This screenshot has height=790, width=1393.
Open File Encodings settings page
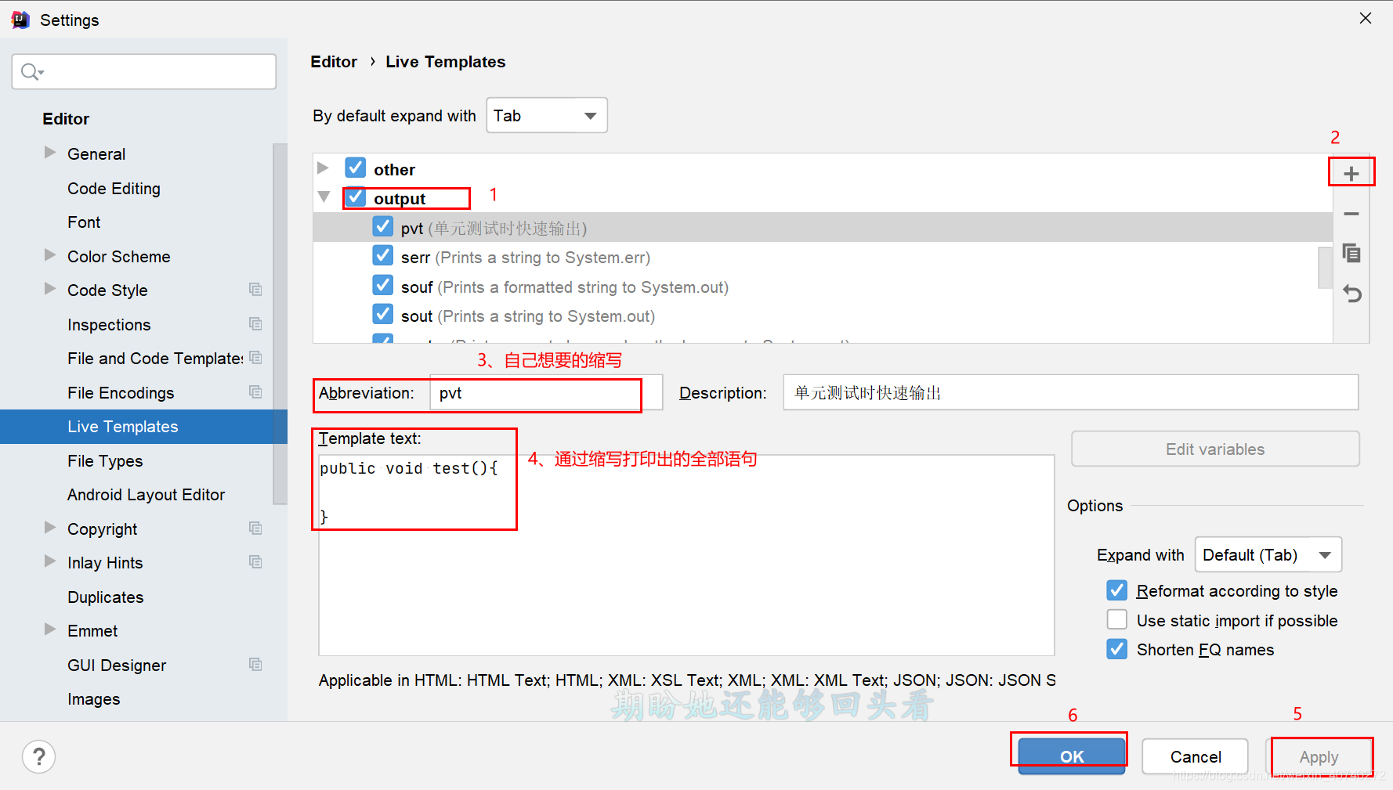pos(121,393)
